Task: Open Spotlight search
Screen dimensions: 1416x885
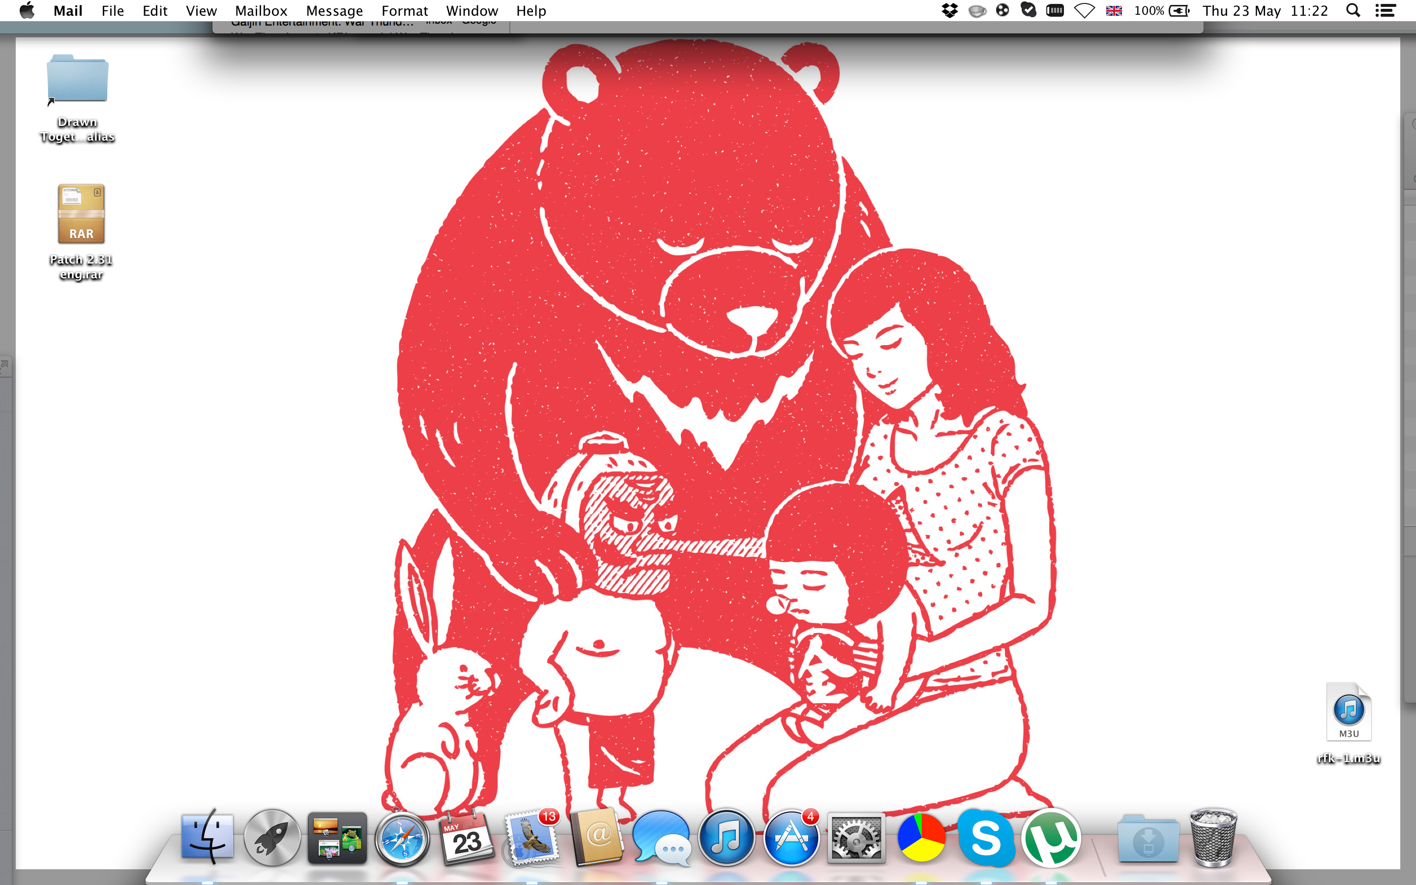Action: (1353, 10)
